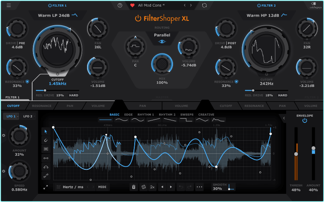Open the Warm HP 12dB filter type dropdown
Screen dimensions: 324x202
click(x=267, y=16)
